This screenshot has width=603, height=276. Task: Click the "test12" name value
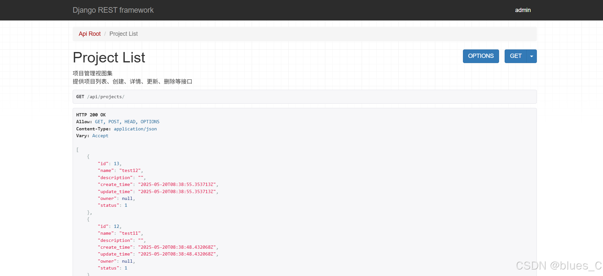pos(130,171)
